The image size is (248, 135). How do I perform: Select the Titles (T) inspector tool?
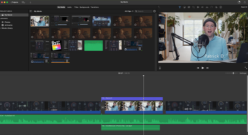tap(180, 7)
